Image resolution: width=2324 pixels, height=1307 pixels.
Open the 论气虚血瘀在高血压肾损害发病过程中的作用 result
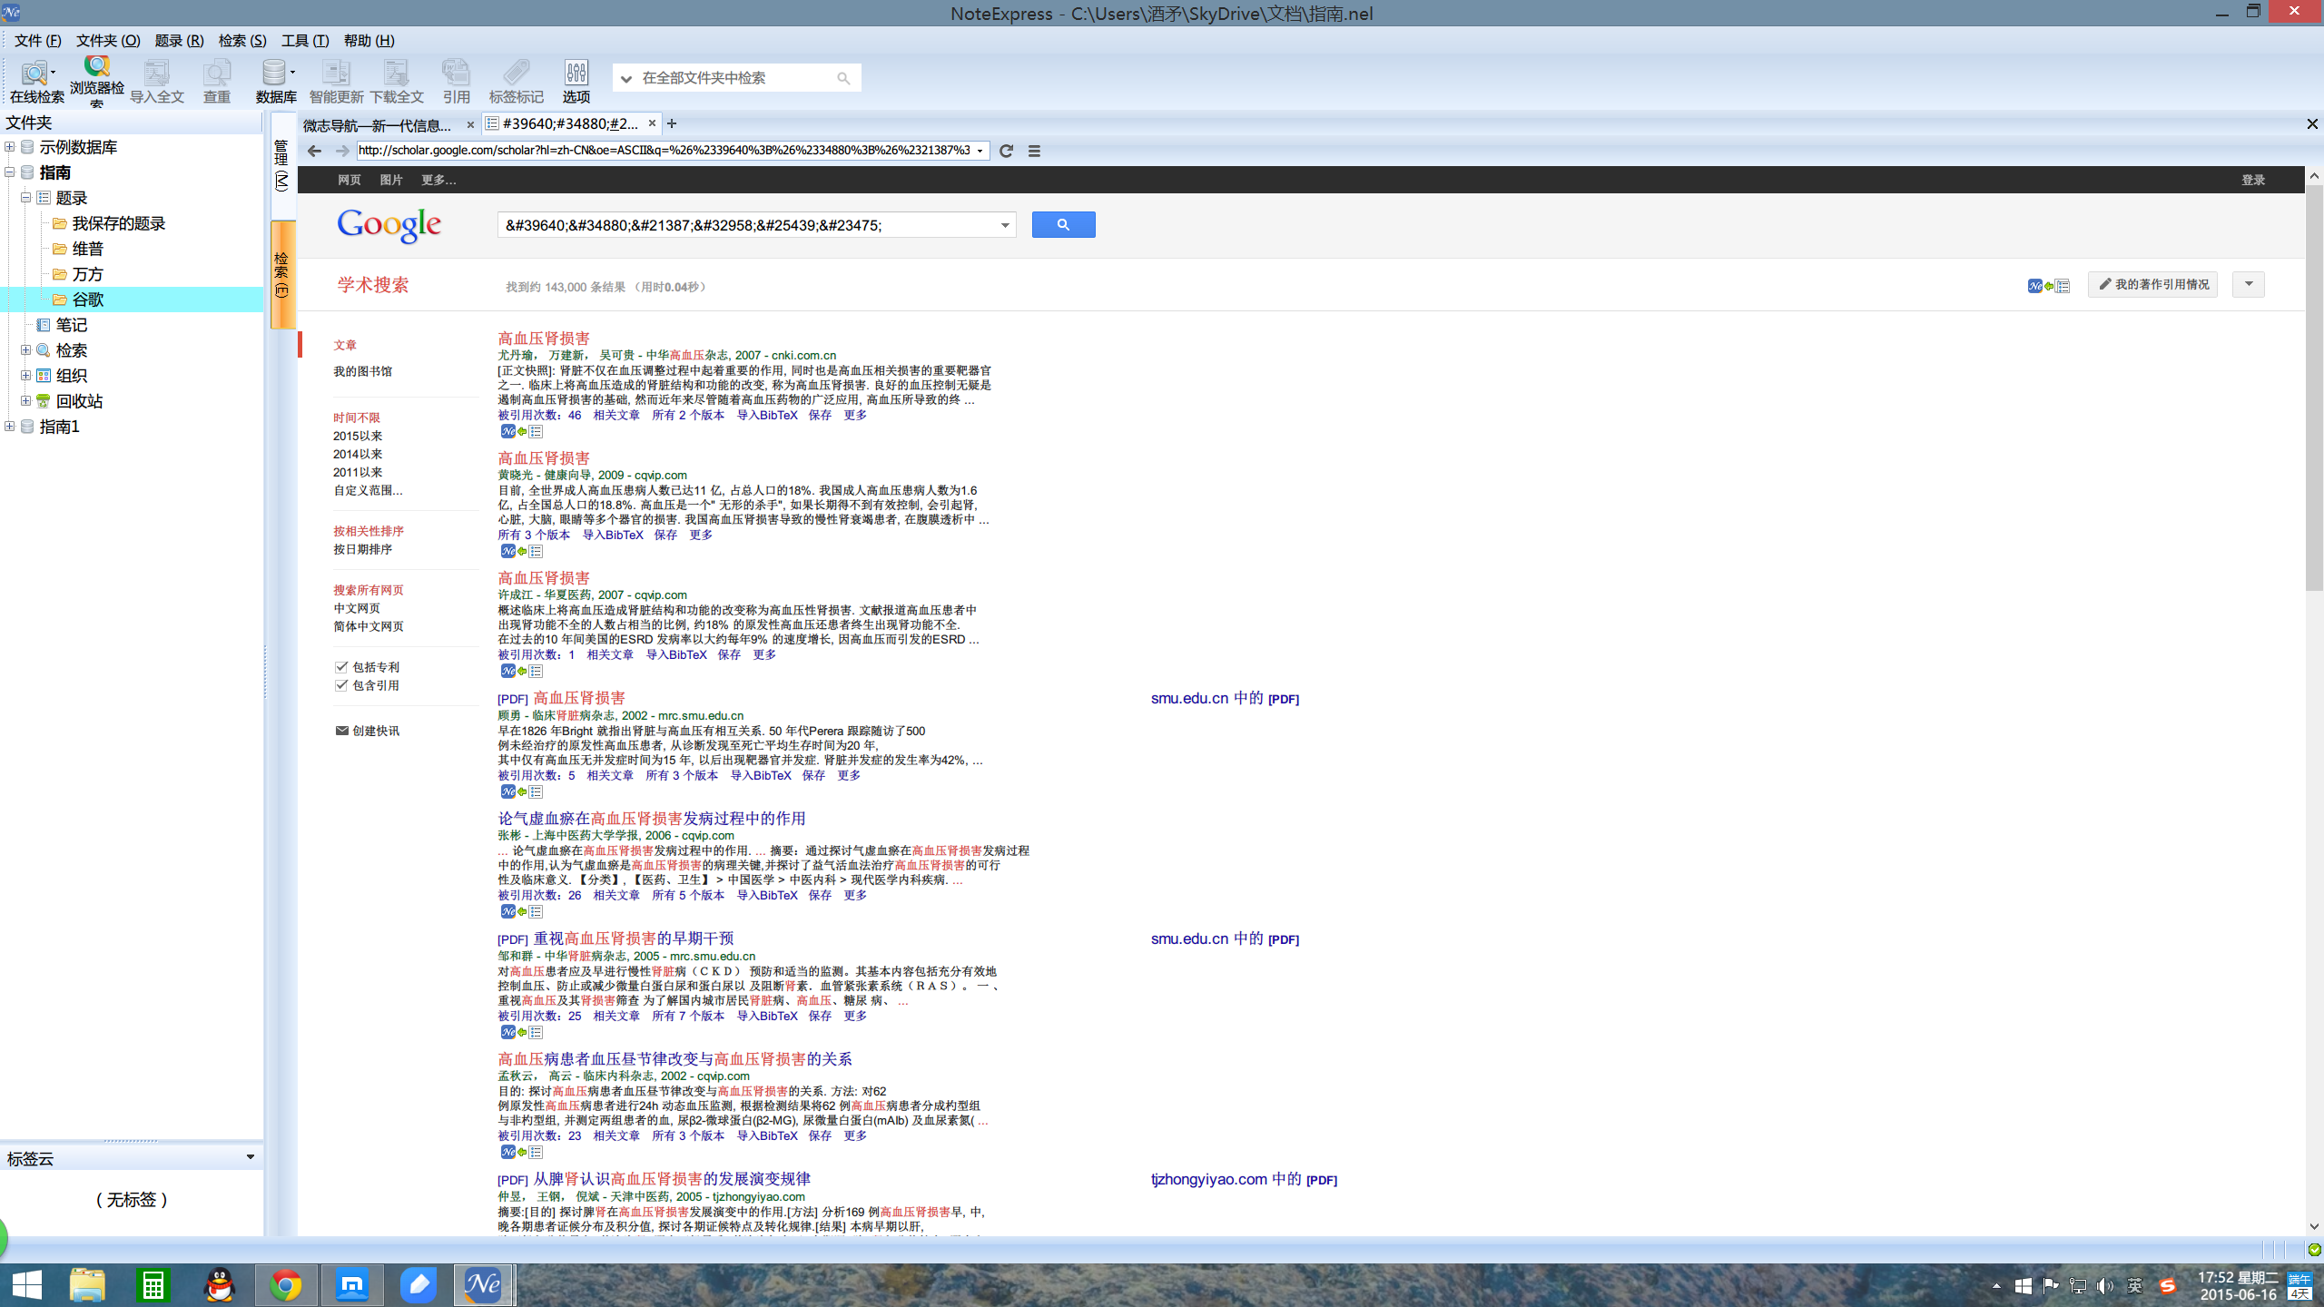[652, 819]
